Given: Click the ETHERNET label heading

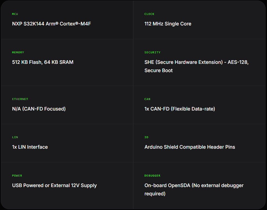Looking at the screenshot, I should pyautogui.click(x=20, y=99).
